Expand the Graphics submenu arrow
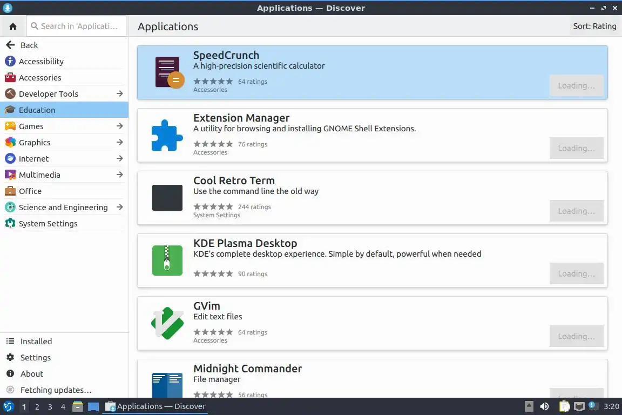Screen dimensions: 622x415 pyautogui.click(x=119, y=142)
